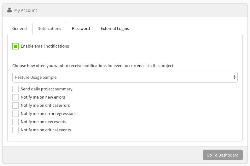Uncheck the Enable email notifications checkbox

(15, 46)
